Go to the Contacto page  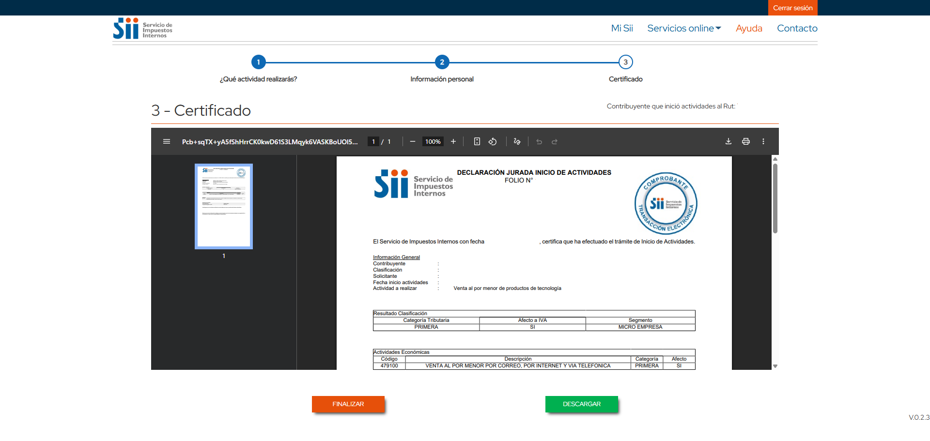click(x=797, y=28)
